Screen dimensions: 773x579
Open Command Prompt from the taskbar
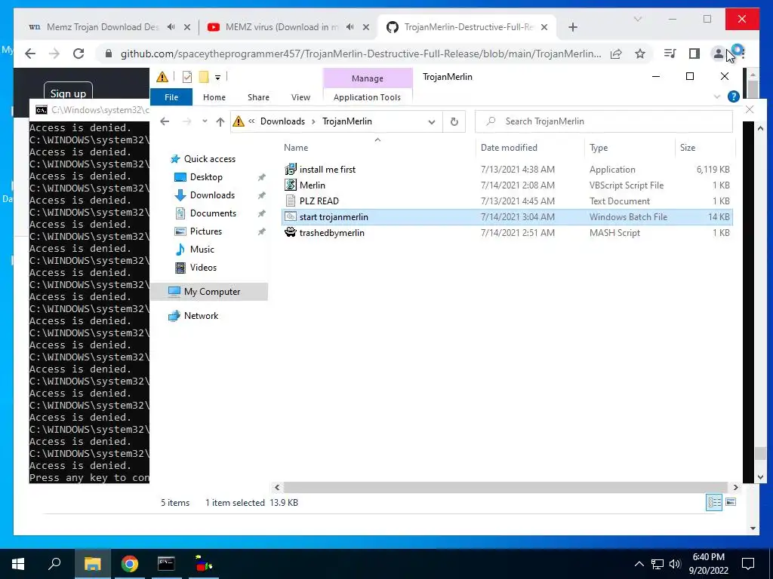166,564
